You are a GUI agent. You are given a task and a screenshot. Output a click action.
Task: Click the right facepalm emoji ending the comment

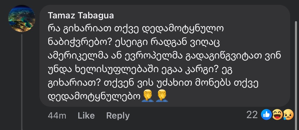pyautogui.click(x=161, y=96)
